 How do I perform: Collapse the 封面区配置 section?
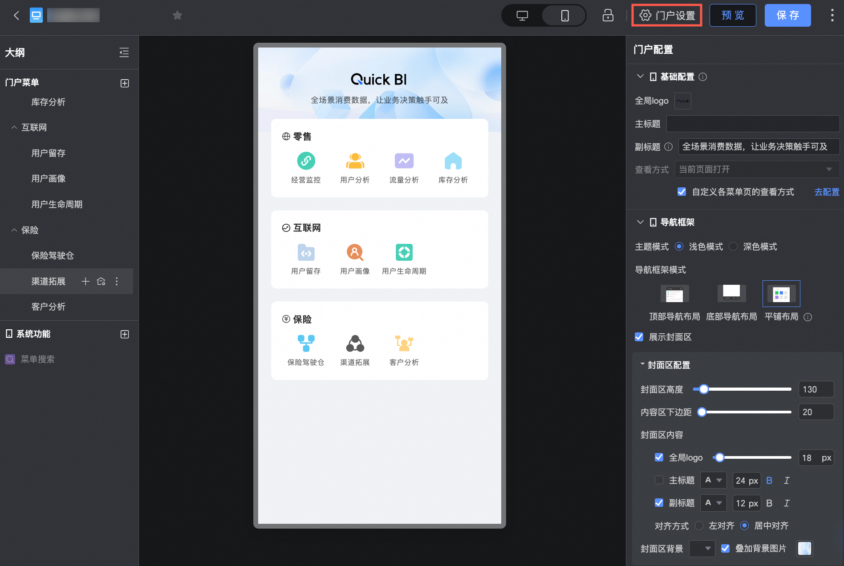pos(642,364)
